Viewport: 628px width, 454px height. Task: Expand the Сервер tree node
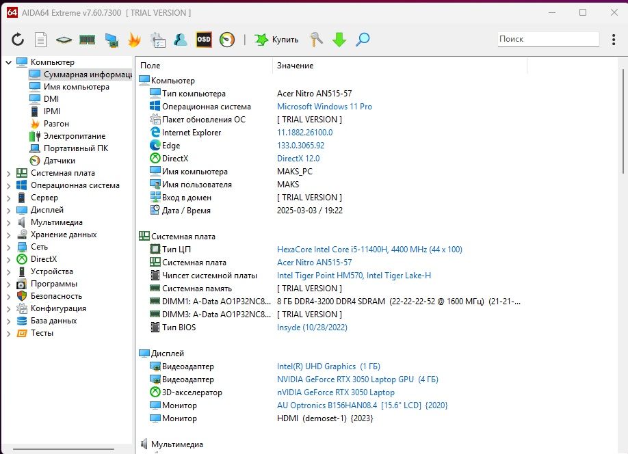pyautogui.click(x=8, y=198)
